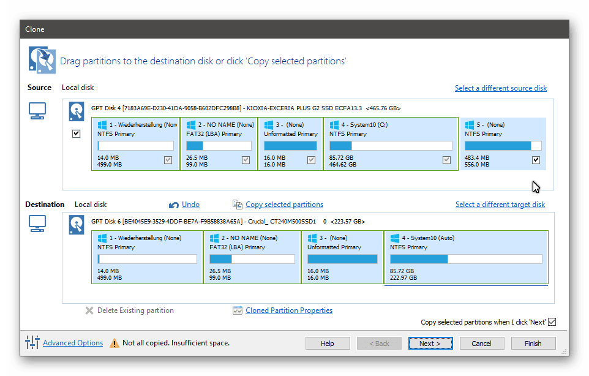
Task: Open the Advanced Options link
Action: point(73,342)
